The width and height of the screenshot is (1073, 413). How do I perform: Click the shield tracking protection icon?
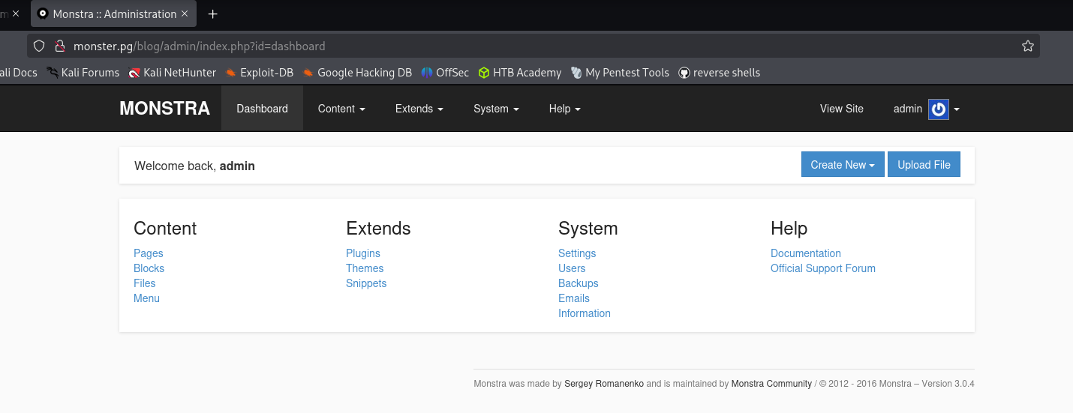(x=40, y=46)
